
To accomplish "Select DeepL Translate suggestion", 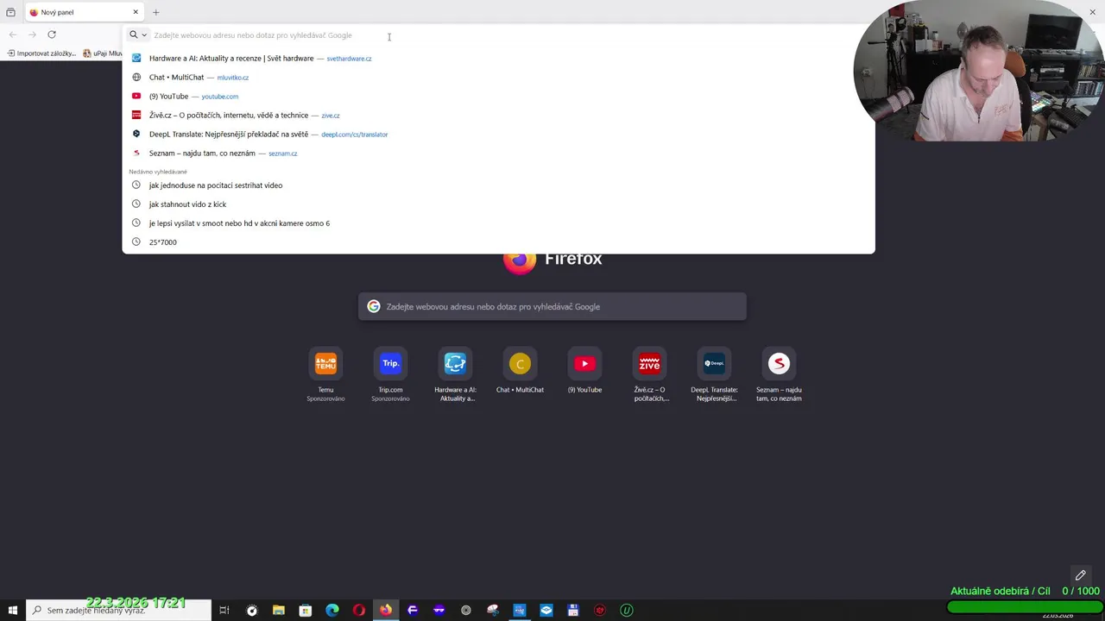I will pyautogui.click(x=498, y=135).
